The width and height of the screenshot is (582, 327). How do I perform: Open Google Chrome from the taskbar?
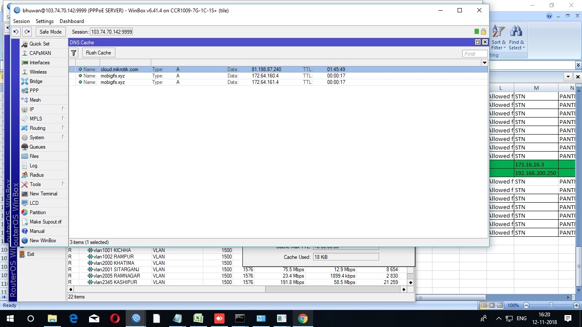click(x=303, y=318)
